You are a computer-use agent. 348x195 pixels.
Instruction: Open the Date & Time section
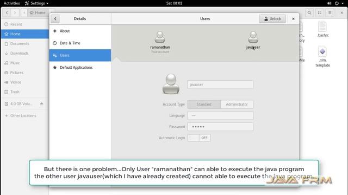click(80, 43)
